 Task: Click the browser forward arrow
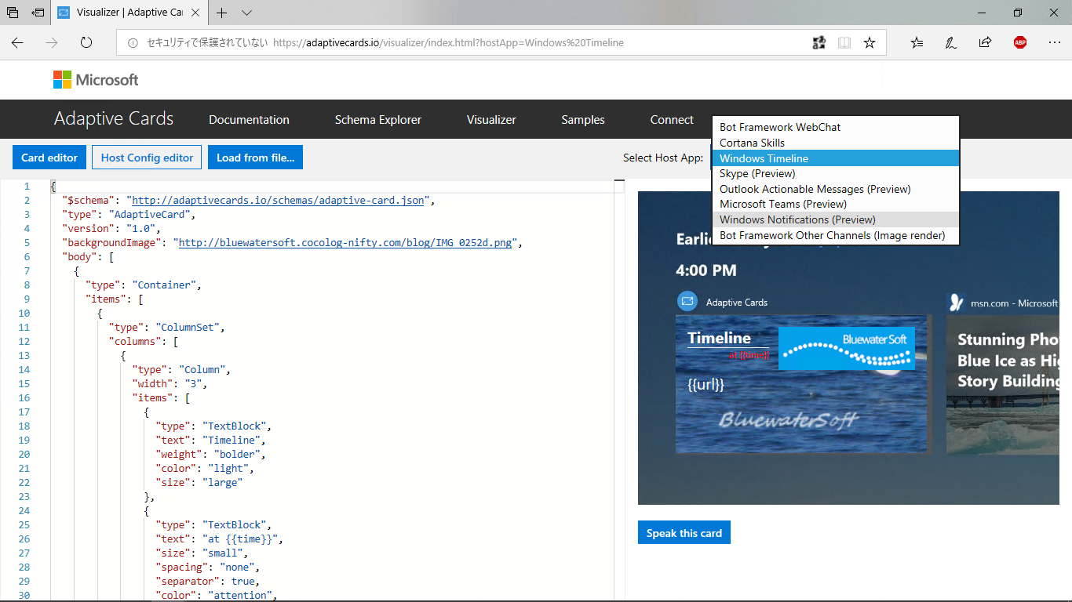point(52,42)
